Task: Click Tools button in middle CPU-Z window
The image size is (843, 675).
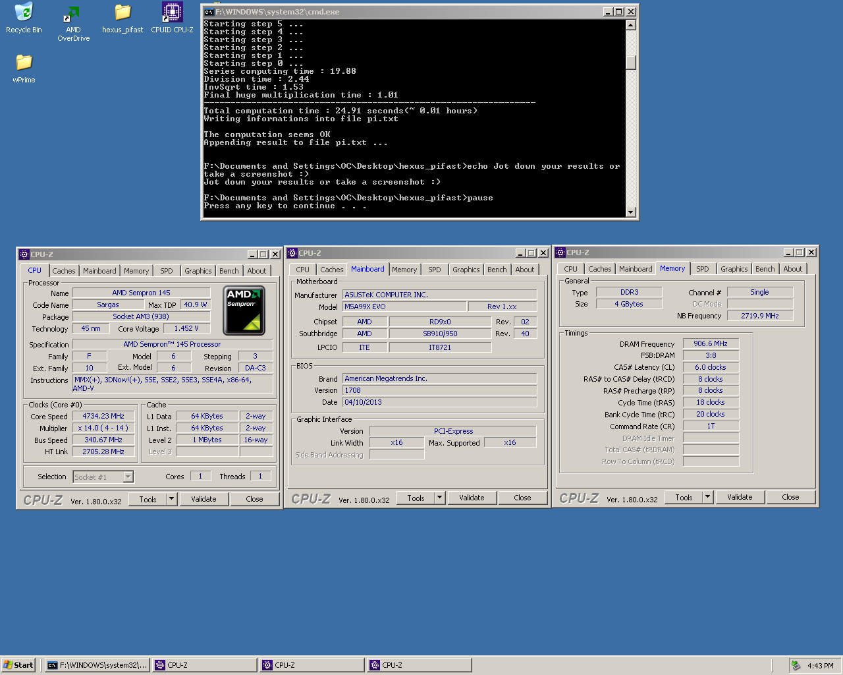Action: (416, 498)
